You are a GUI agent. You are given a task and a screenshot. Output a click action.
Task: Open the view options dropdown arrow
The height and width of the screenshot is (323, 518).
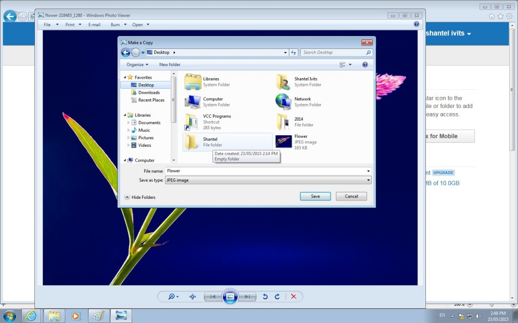coord(350,65)
